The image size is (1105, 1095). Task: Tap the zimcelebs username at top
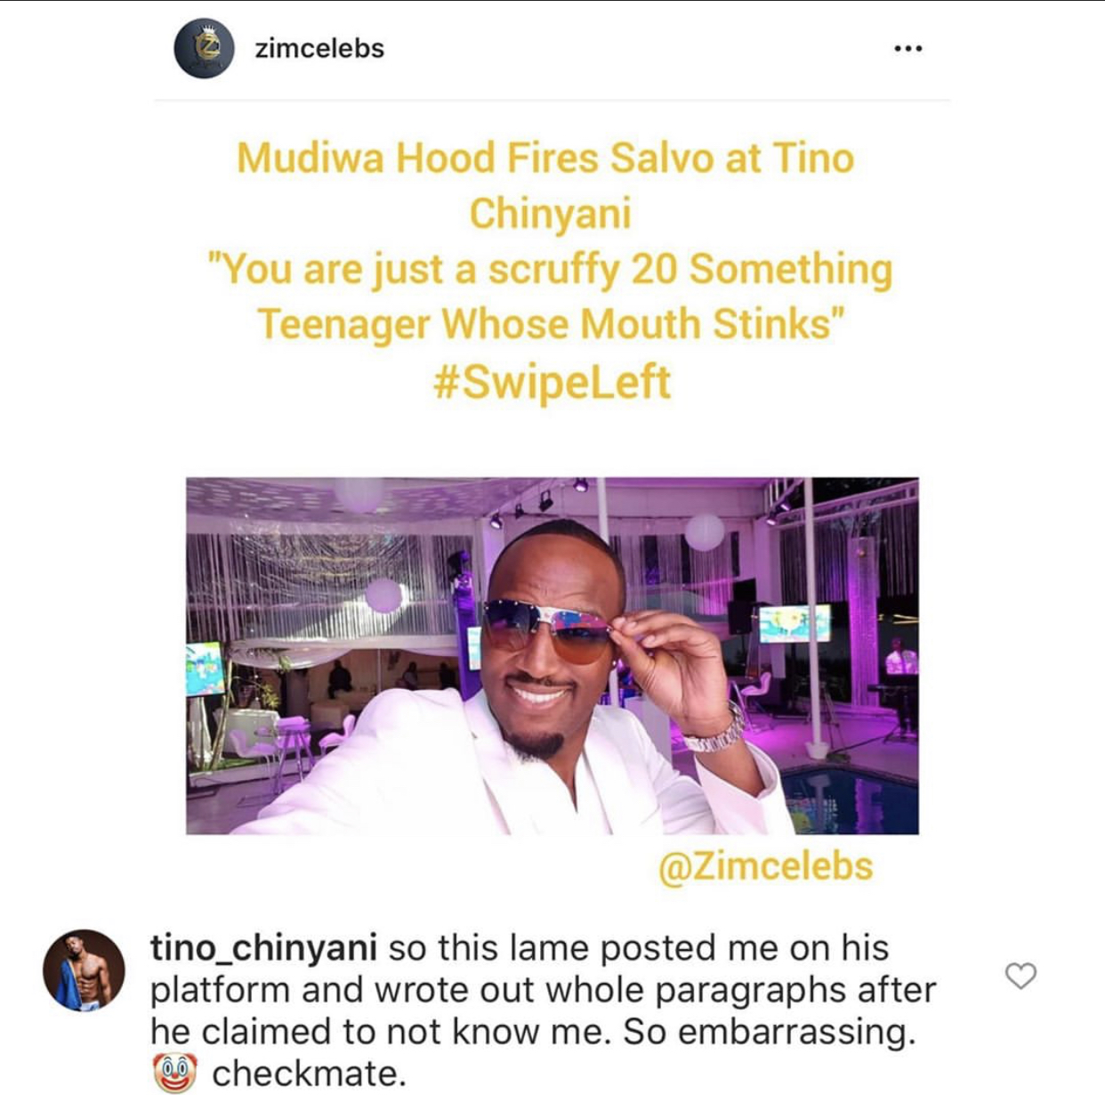pos(319,48)
